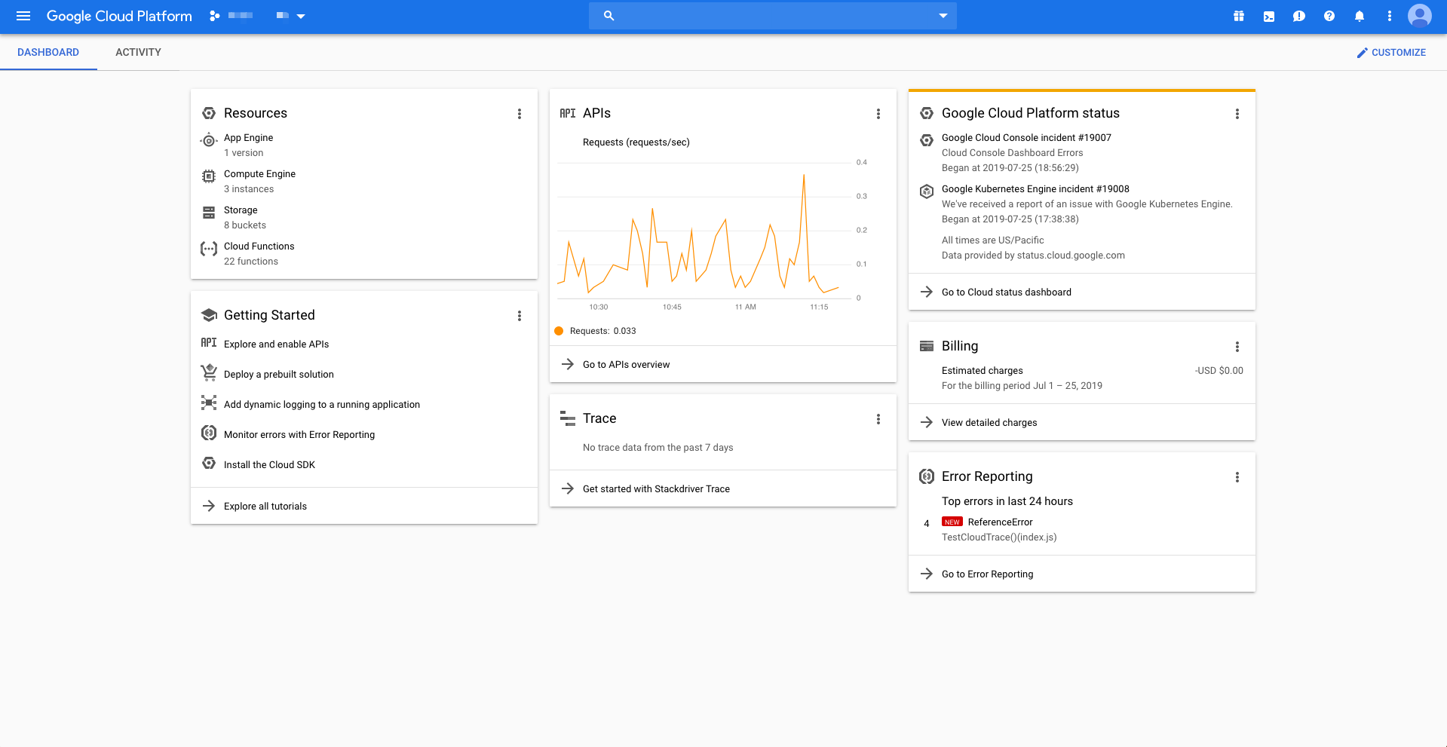Viewport: 1447px width, 747px height.
Task: Click the Customize button
Action: tap(1391, 52)
